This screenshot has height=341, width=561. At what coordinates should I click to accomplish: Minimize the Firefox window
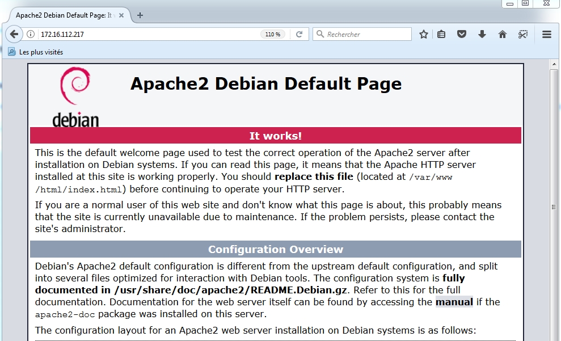(510, 3)
